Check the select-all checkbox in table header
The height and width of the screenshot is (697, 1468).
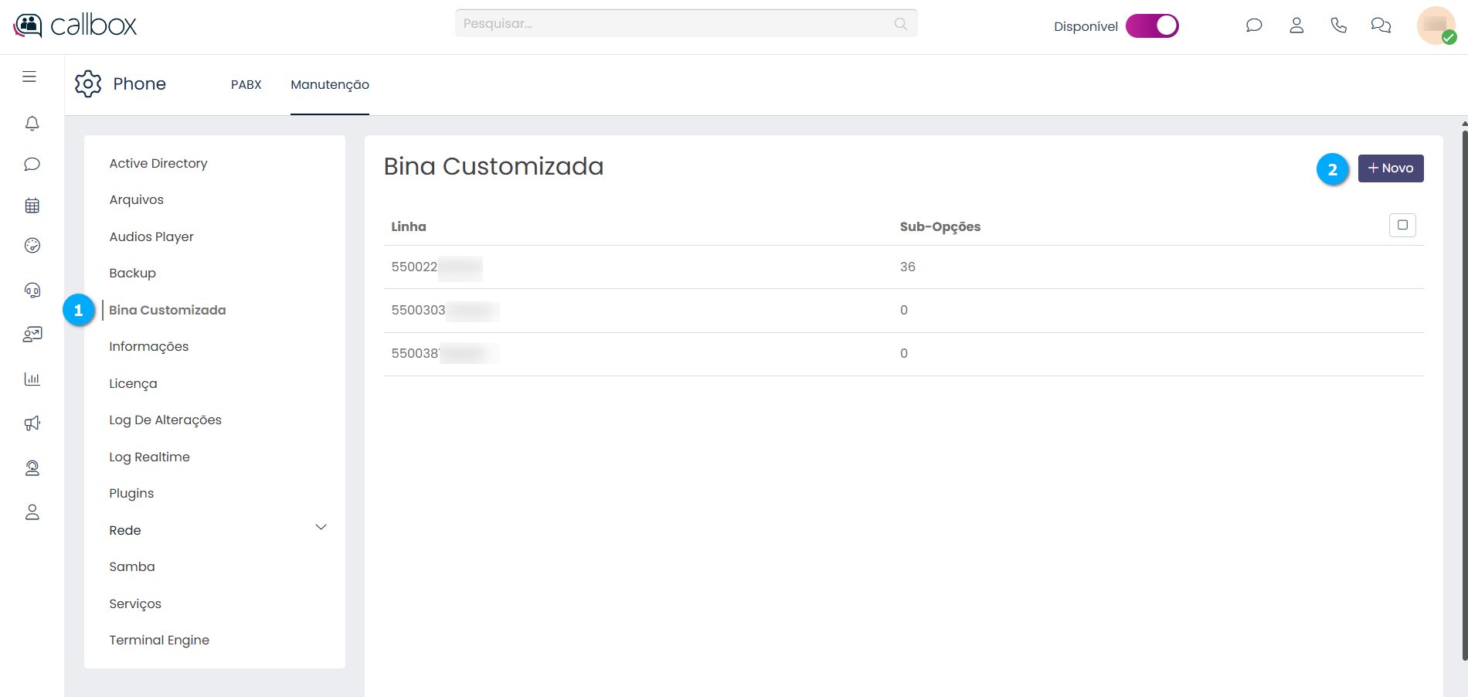coord(1402,225)
